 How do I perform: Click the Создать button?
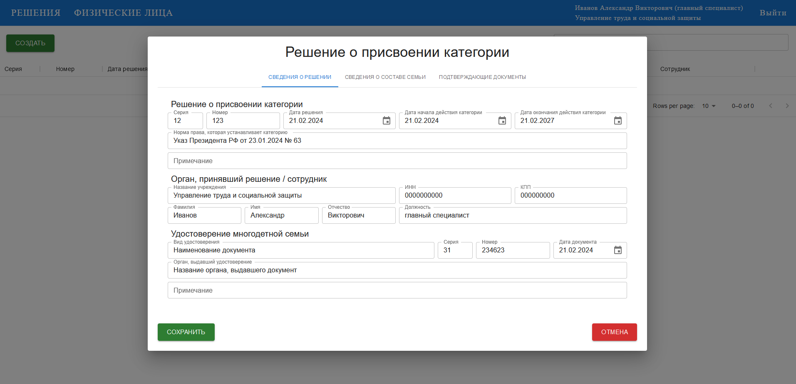coord(30,43)
